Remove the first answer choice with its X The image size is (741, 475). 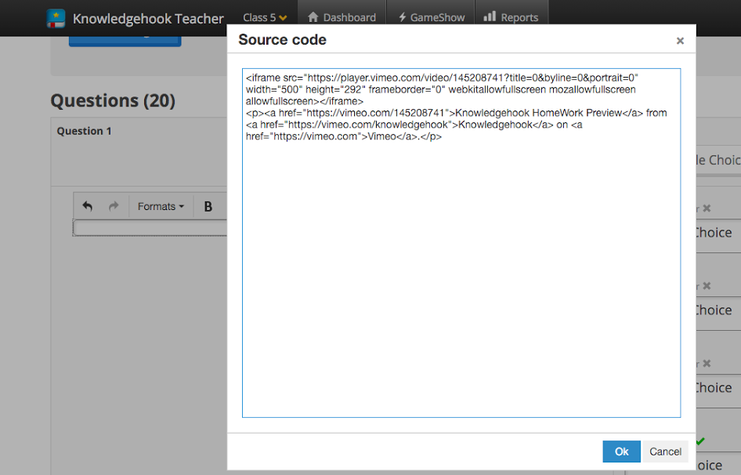tap(707, 208)
